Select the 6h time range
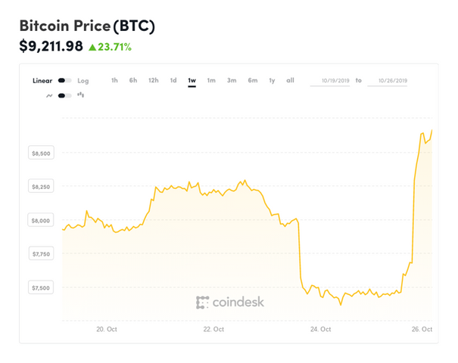The width and height of the screenshot is (458, 363). click(x=133, y=80)
